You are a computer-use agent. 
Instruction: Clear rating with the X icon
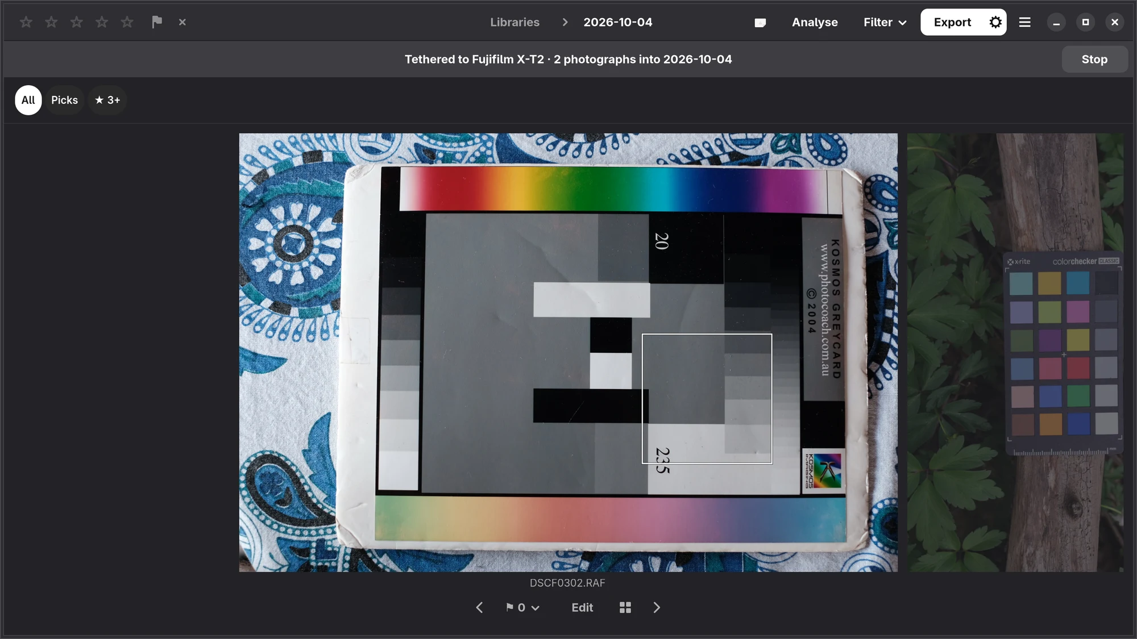(182, 22)
